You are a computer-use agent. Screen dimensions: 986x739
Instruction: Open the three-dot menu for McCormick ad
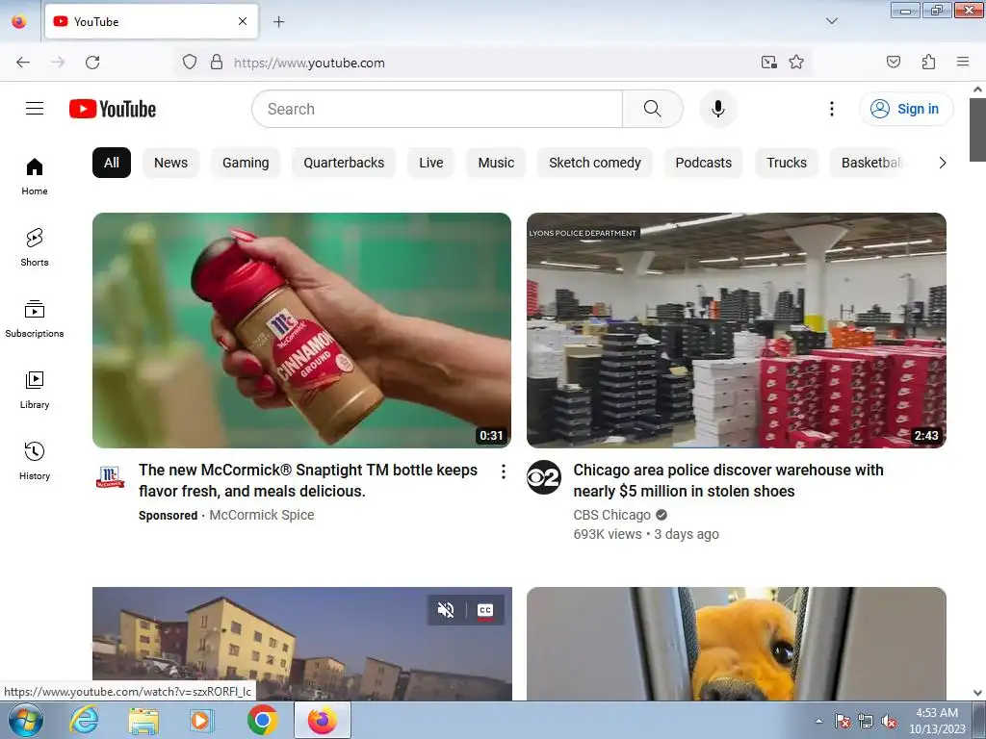[x=503, y=471]
